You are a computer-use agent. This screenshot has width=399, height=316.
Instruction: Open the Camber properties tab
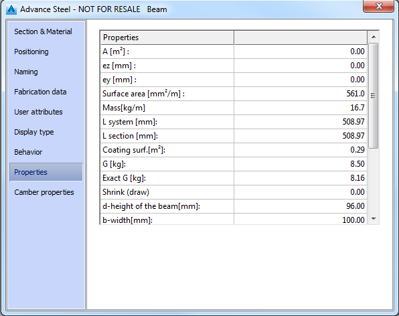coord(44,192)
